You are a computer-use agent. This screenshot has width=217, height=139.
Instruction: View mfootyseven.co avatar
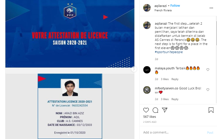click(x=147, y=90)
